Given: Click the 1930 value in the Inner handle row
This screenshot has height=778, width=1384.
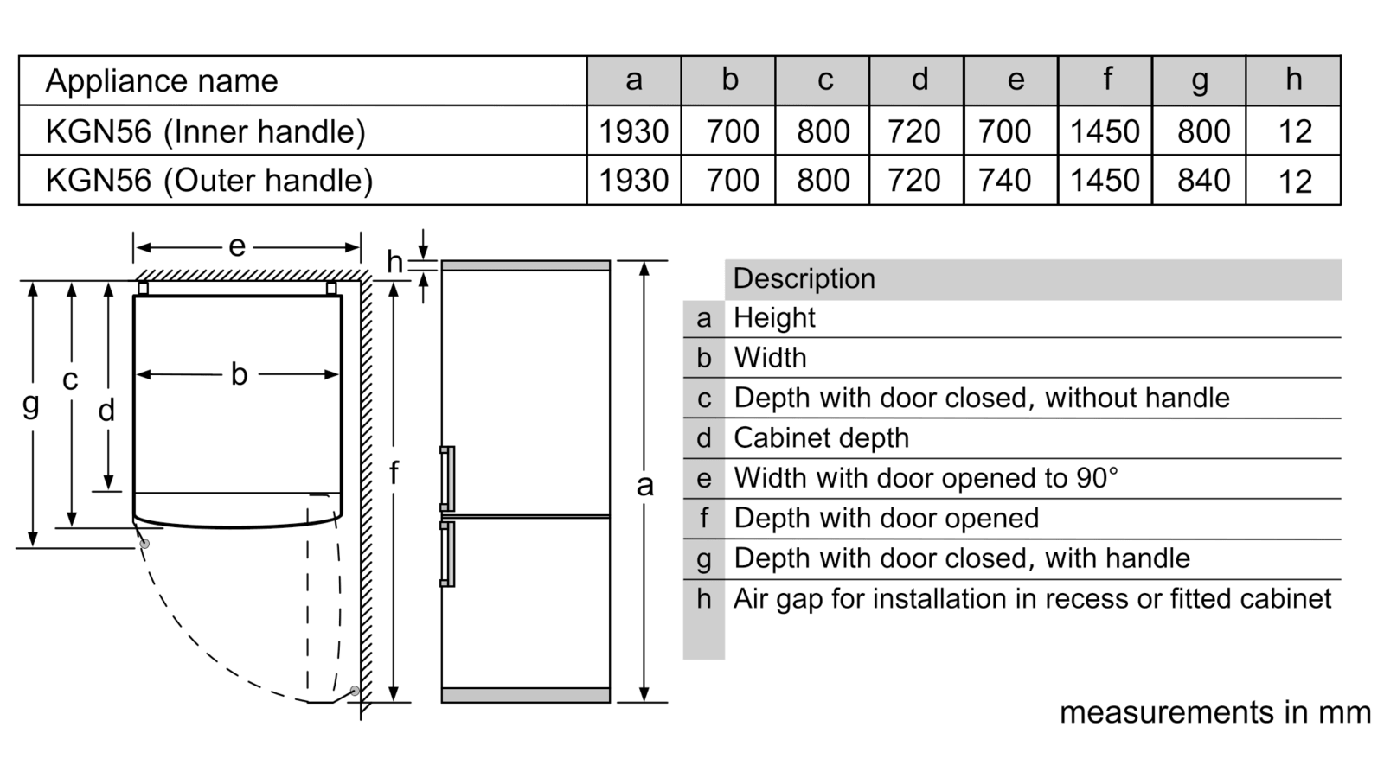Looking at the screenshot, I should click(x=634, y=131).
